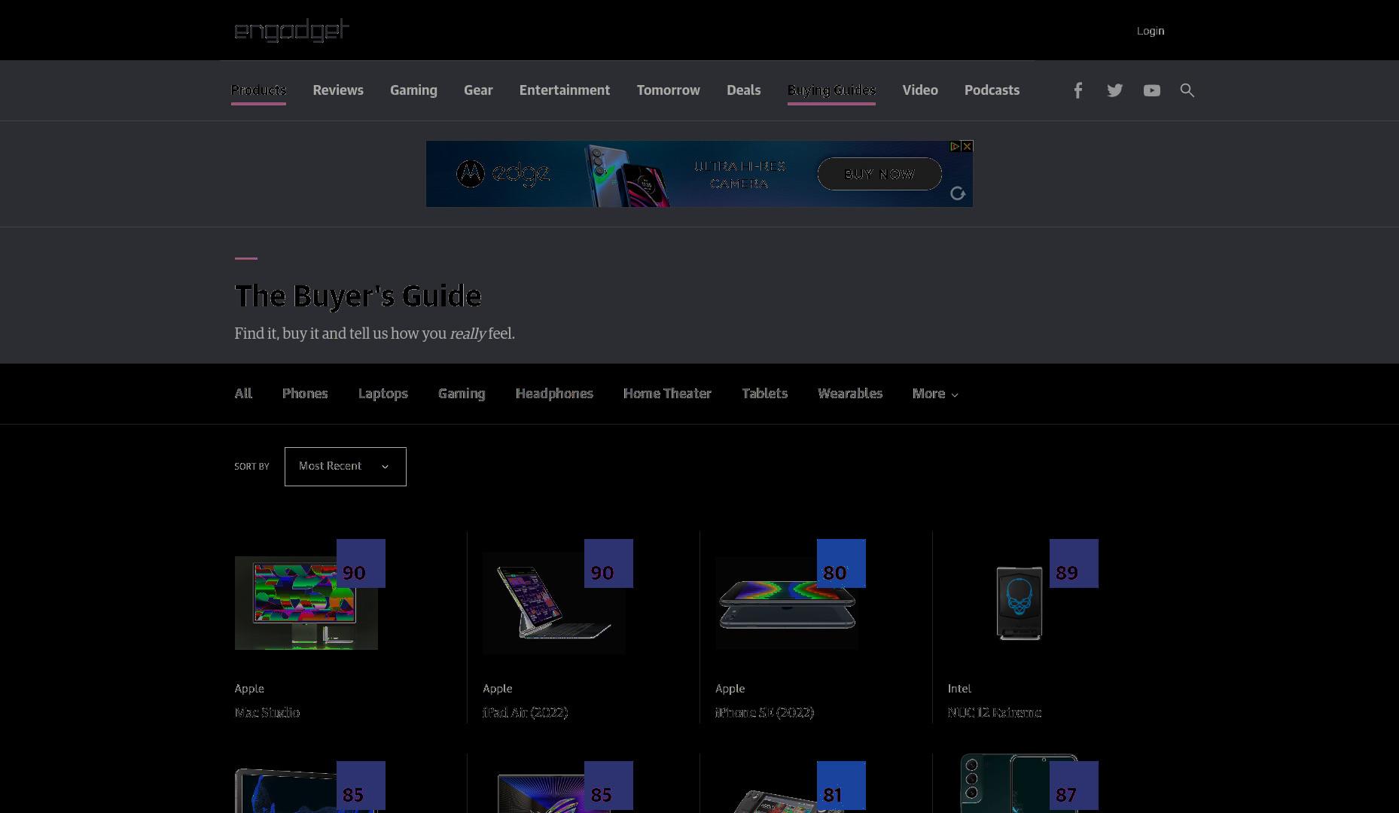Open the search magnifier icon

click(1187, 90)
